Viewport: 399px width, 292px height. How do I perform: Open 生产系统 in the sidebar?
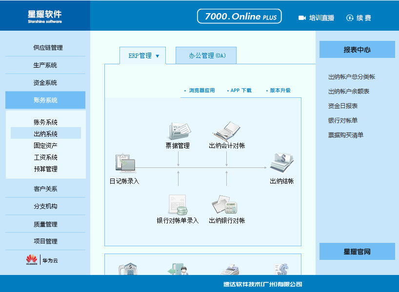tap(45, 65)
